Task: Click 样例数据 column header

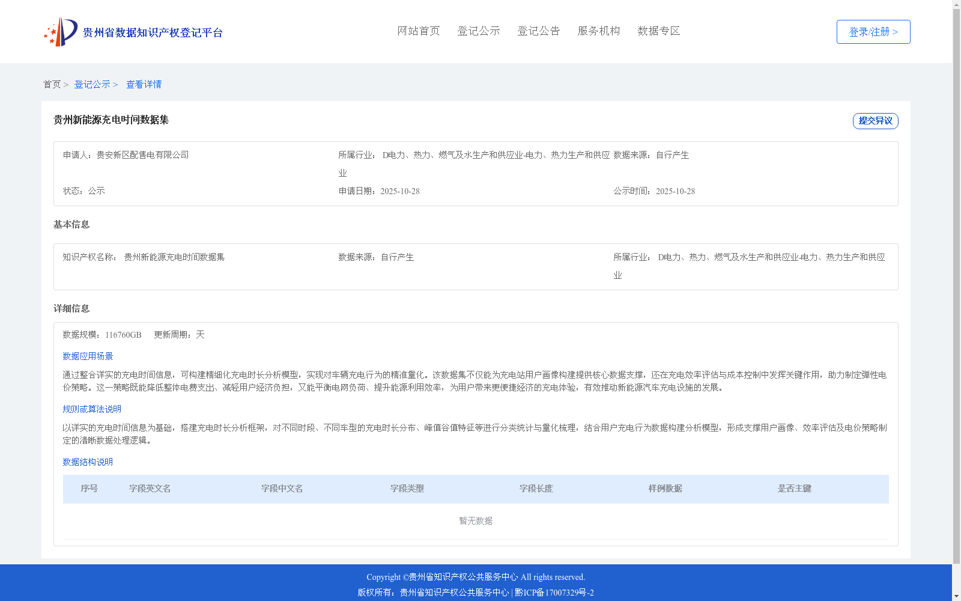Action: (665, 489)
